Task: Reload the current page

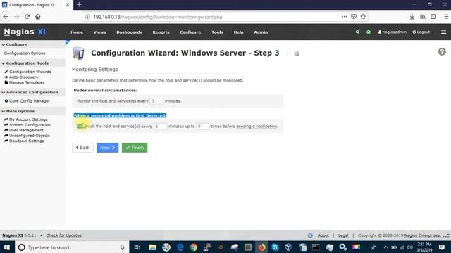Action: pyautogui.click(x=27, y=17)
